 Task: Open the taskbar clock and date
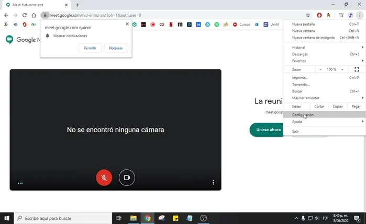click(x=340, y=218)
